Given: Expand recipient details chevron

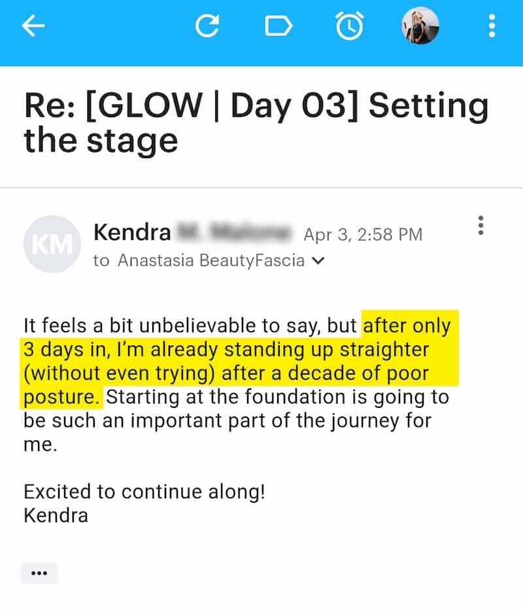Looking at the screenshot, I should click(318, 261).
